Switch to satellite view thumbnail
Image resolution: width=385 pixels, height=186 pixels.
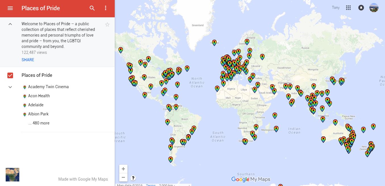click(x=12, y=175)
